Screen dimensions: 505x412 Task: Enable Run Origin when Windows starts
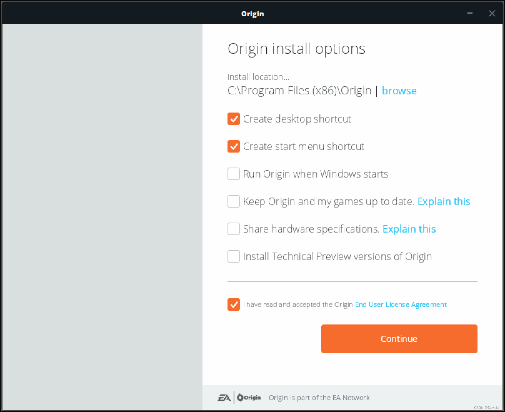pos(233,174)
